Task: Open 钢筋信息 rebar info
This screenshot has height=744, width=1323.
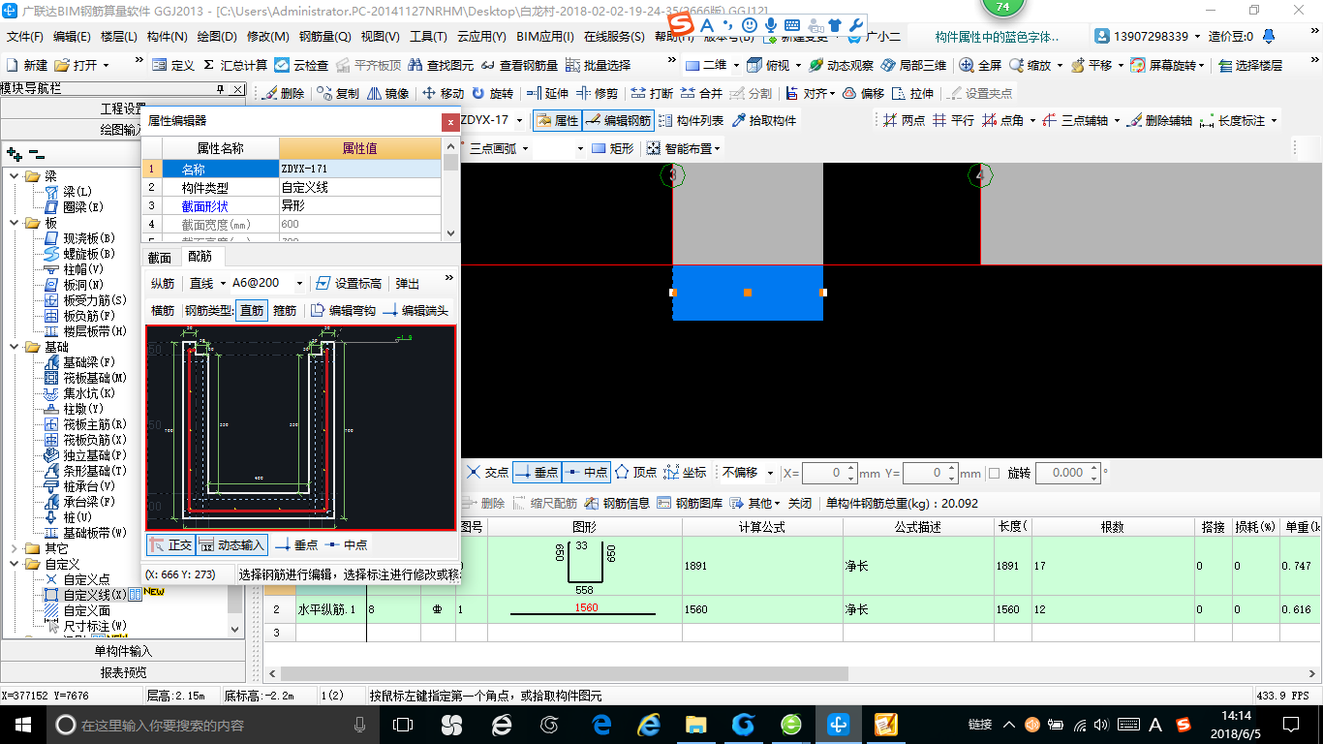Action: pyautogui.click(x=617, y=503)
